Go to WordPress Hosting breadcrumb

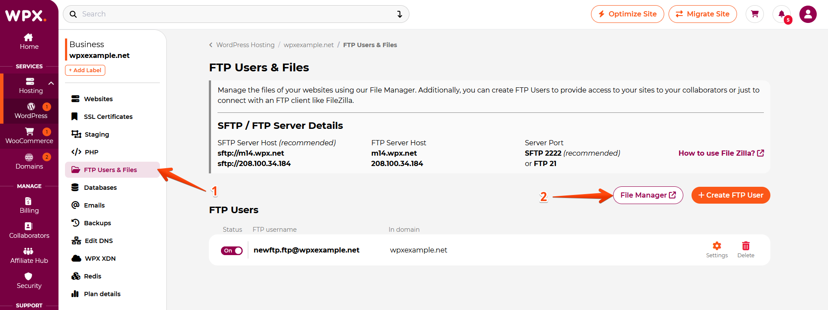pyautogui.click(x=245, y=45)
